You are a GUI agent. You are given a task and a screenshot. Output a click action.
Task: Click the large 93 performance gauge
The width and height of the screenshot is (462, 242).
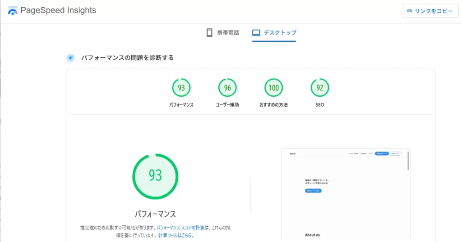click(155, 176)
